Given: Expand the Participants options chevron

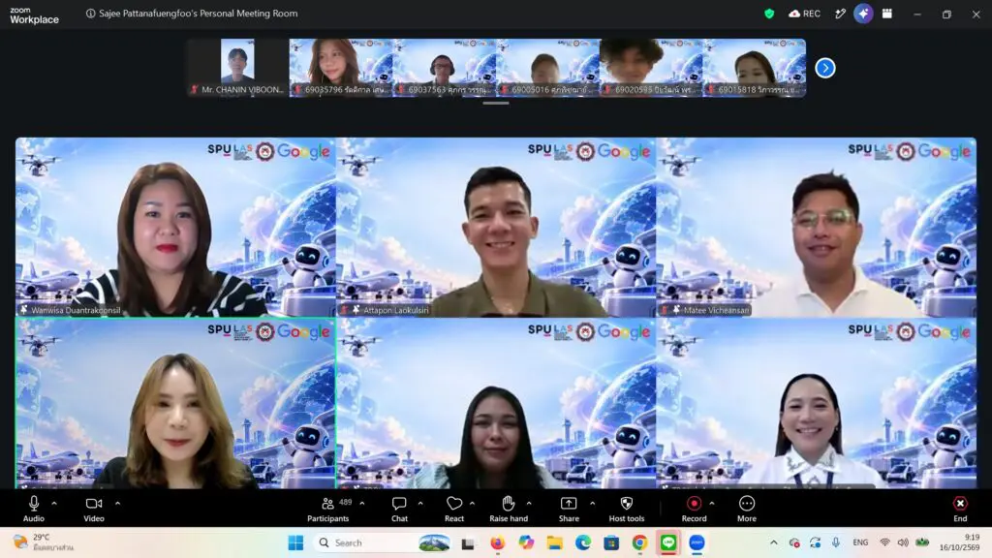Looking at the screenshot, I should pos(362,504).
